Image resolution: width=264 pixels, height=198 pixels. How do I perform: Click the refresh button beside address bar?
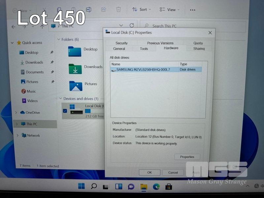pos(132,25)
